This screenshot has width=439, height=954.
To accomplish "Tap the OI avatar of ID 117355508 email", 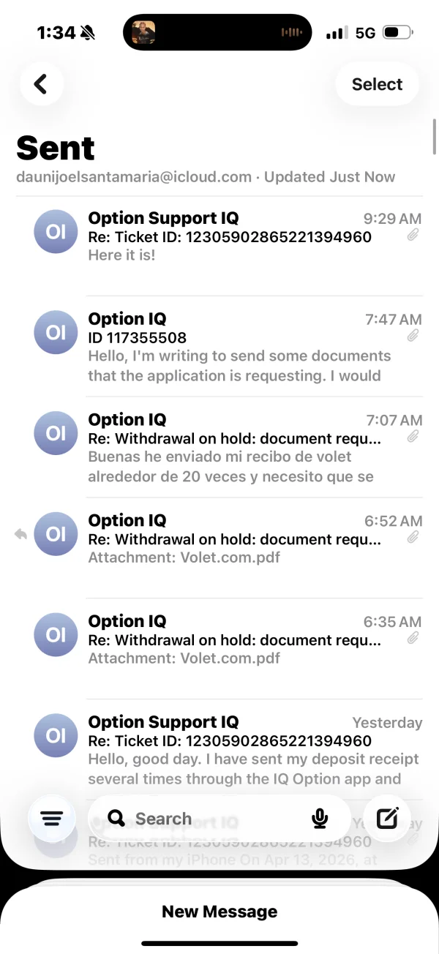I will (x=56, y=332).
